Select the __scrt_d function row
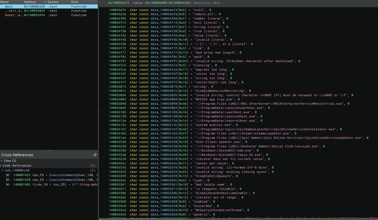 (13, 11)
